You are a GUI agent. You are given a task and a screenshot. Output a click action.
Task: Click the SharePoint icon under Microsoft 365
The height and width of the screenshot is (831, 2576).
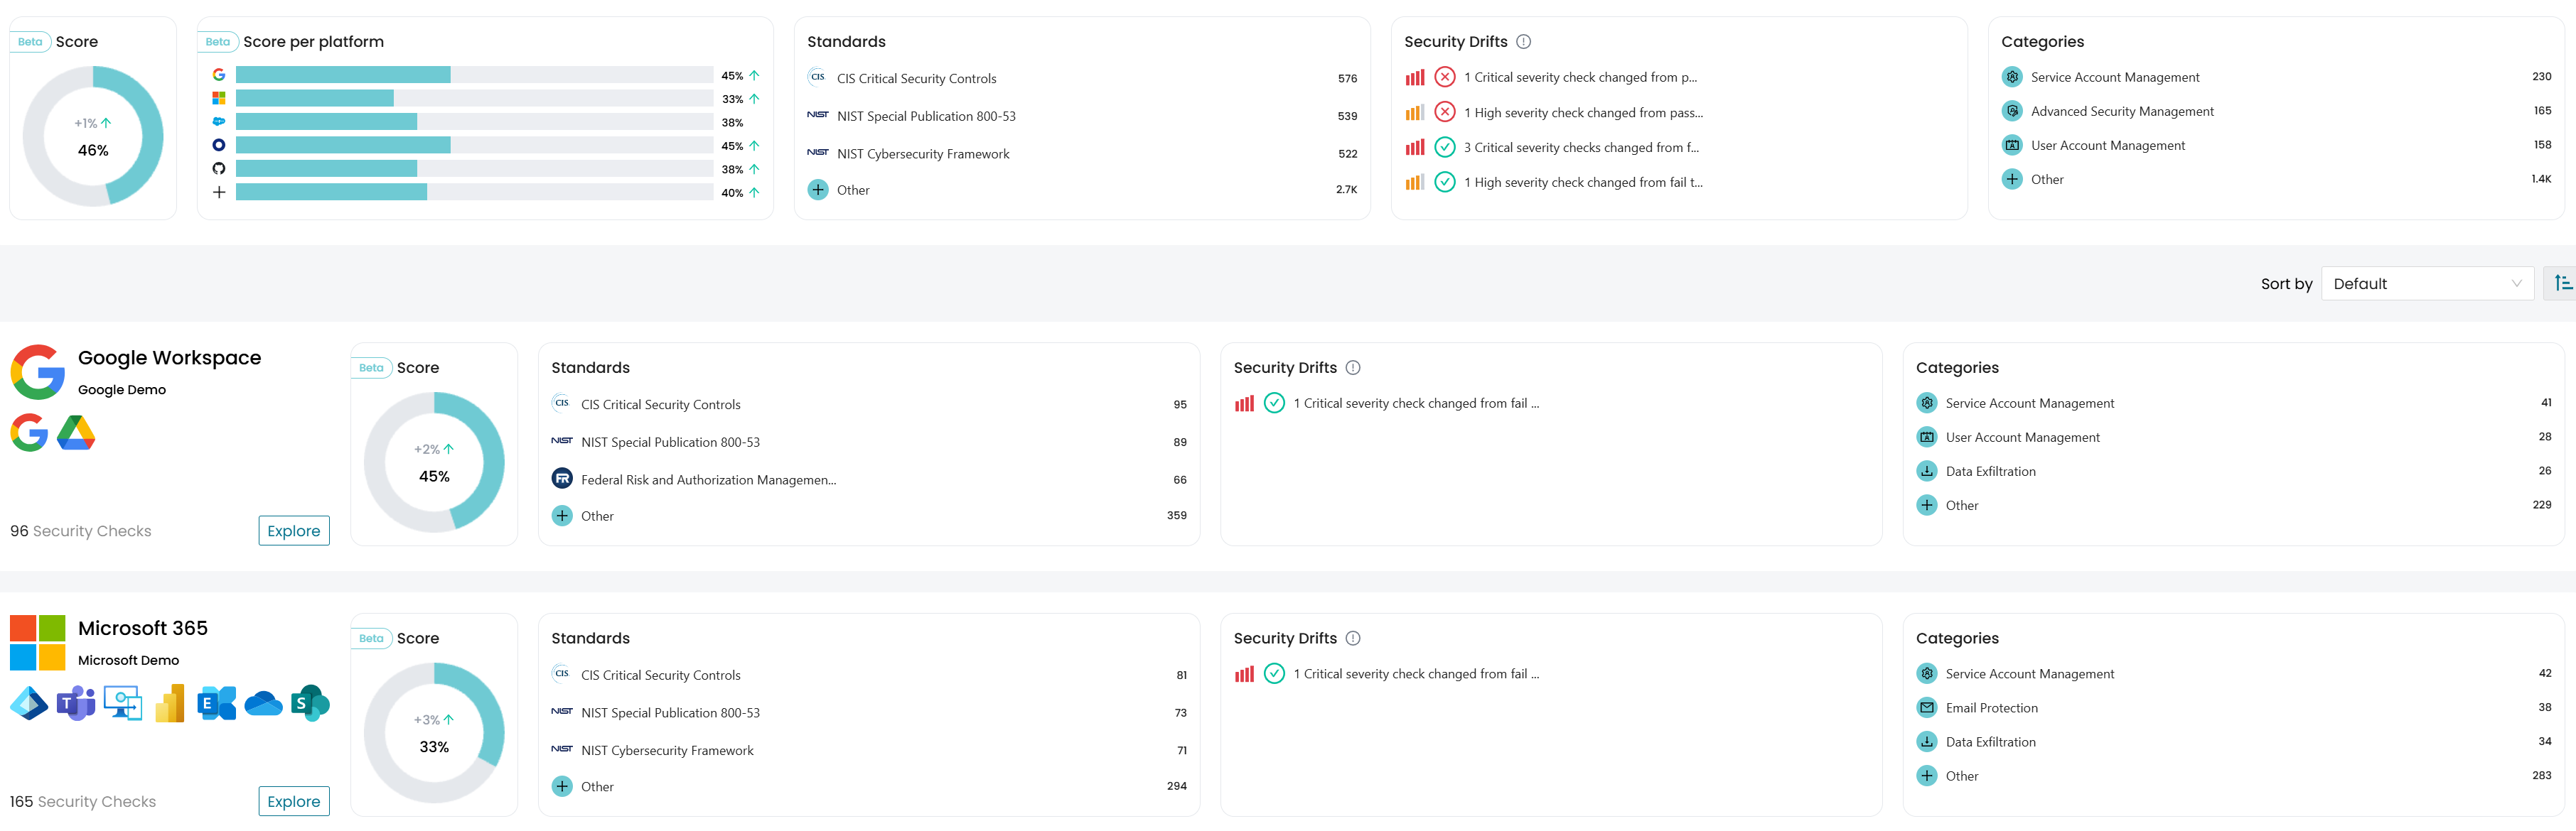point(310,704)
